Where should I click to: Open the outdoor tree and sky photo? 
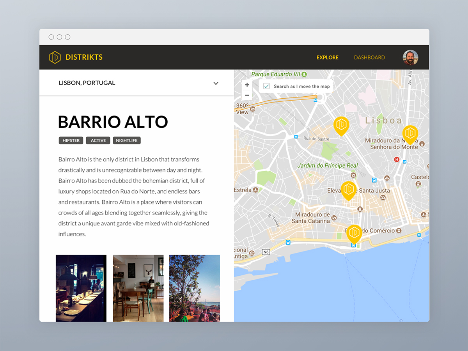click(x=195, y=288)
